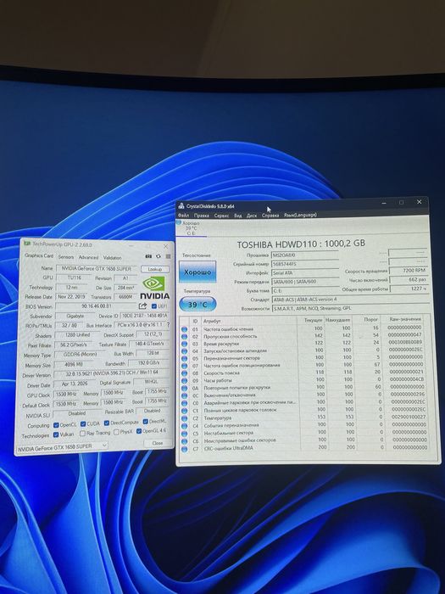The width and height of the screenshot is (445, 594).
Task: Click status circle for 02 Пропускная способность
Action: tap(184, 337)
